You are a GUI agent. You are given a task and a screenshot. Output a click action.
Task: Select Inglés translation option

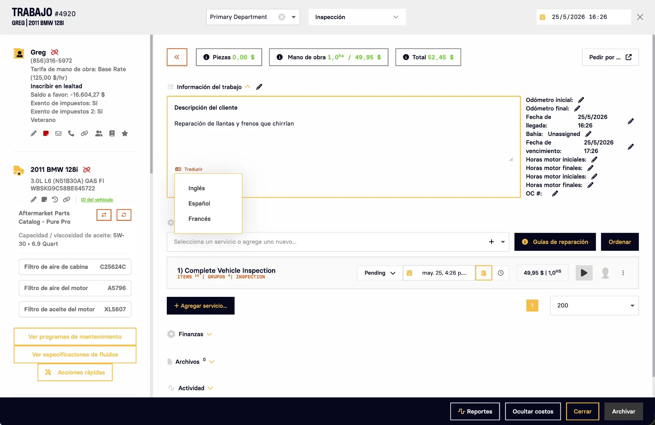click(x=197, y=188)
